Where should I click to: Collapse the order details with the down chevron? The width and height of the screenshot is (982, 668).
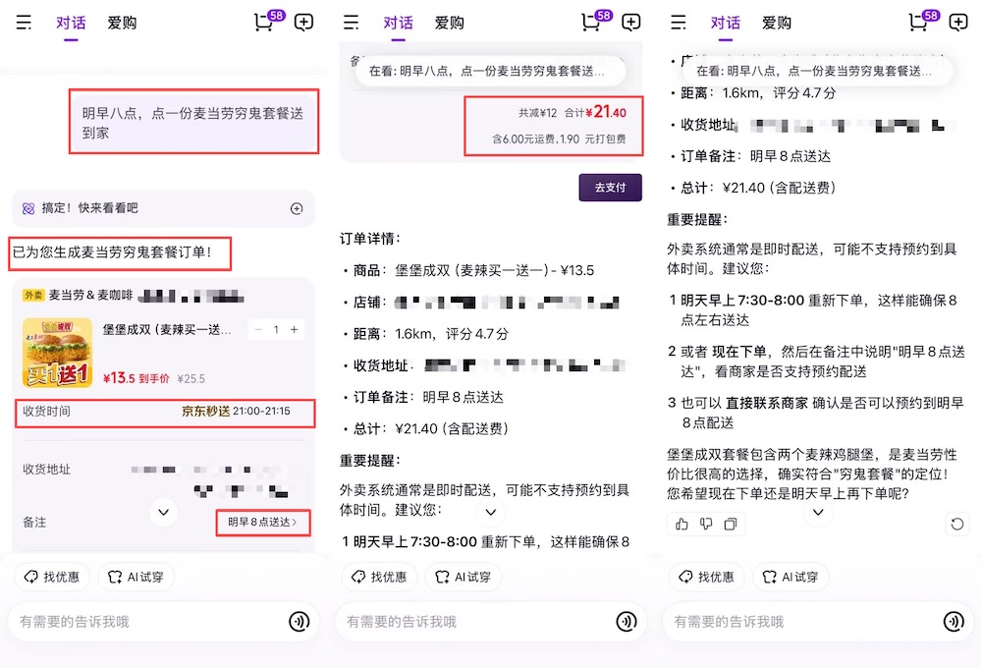(x=491, y=513)
